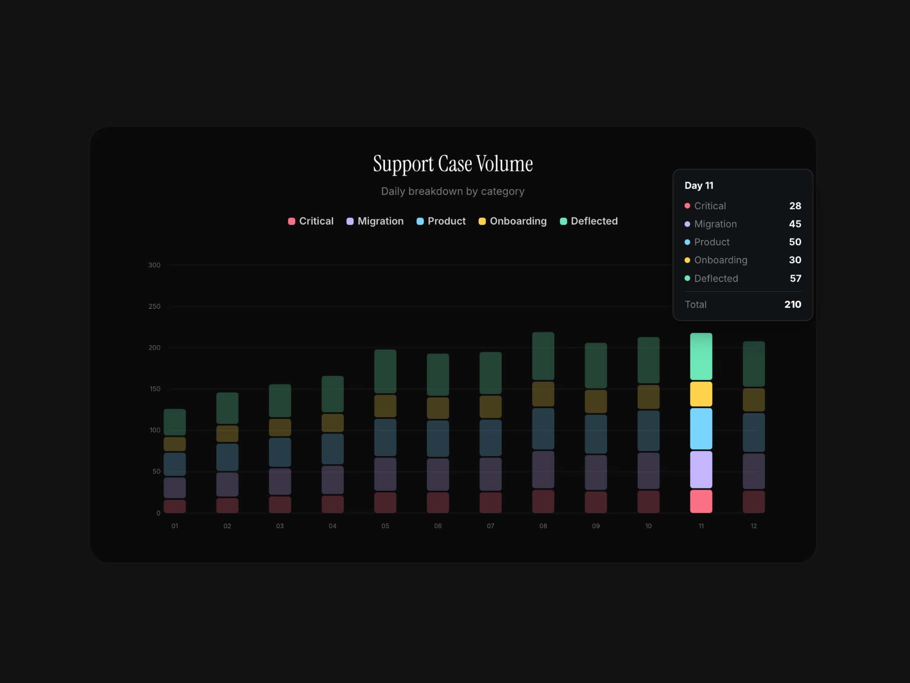Click the Total row in the tooltip
Screen dimensions: 910x683
tap(743, 305)
